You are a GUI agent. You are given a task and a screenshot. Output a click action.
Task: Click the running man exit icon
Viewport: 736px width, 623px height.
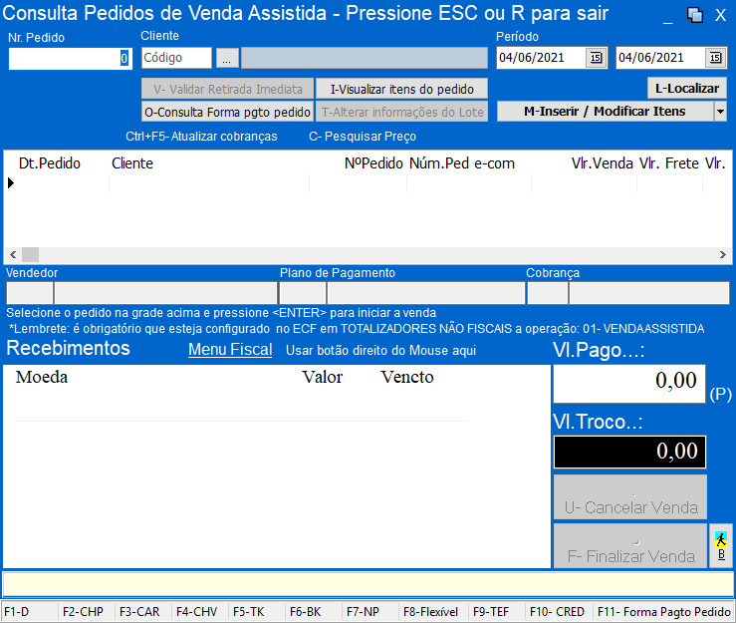click(721, 544)
